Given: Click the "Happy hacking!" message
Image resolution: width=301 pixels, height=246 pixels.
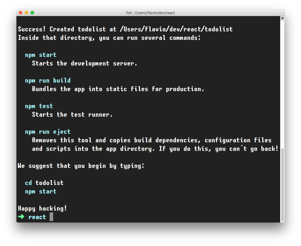Looking at the screenshot, I should tap(43, 209).
